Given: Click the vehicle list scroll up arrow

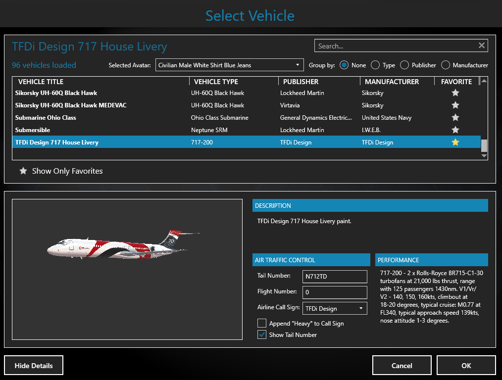Looking at the screenshot, I should point(484,81).
